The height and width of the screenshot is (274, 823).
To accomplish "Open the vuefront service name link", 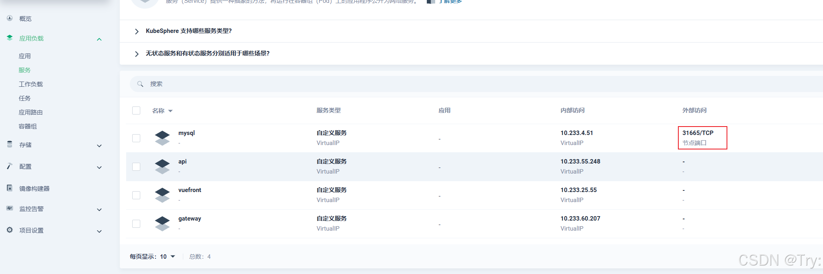I will (x=190, y=190).
